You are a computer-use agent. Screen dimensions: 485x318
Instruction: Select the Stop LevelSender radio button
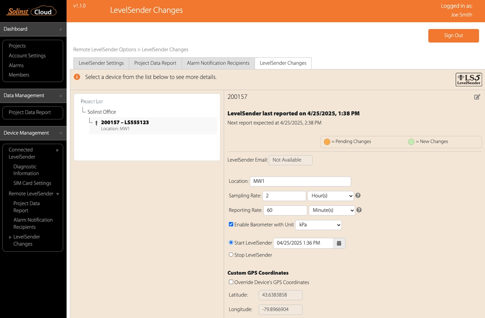pos(231,255)
